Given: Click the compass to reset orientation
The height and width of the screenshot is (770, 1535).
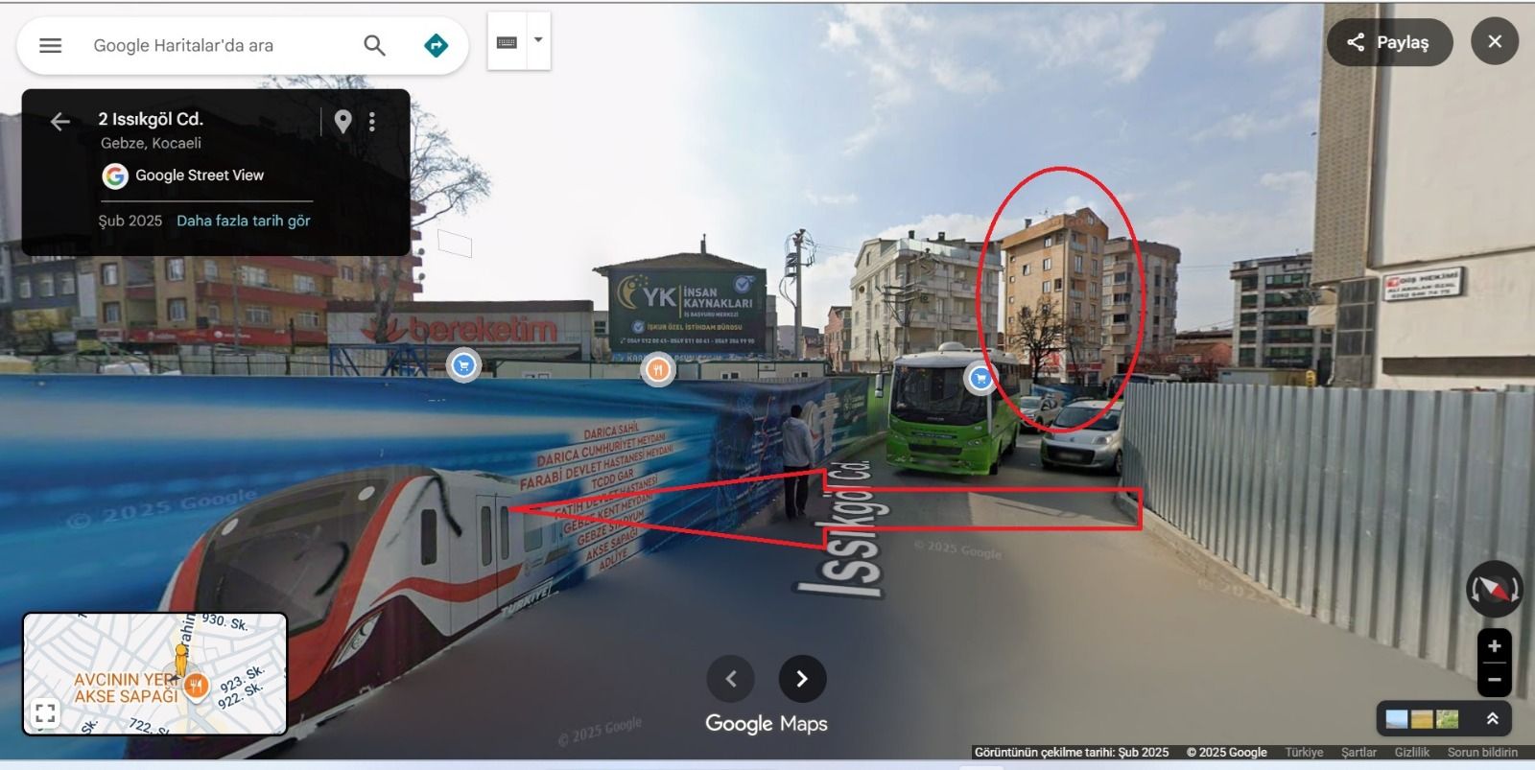Looking at the screenshot, I should (1493, 589).
